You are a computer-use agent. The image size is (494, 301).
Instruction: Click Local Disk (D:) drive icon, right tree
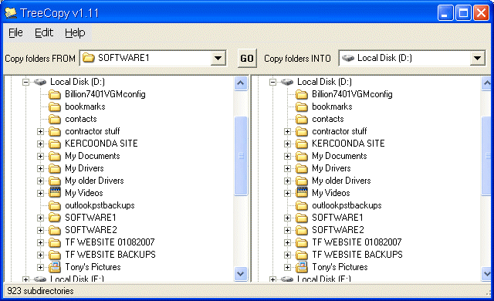click(287, 82)
